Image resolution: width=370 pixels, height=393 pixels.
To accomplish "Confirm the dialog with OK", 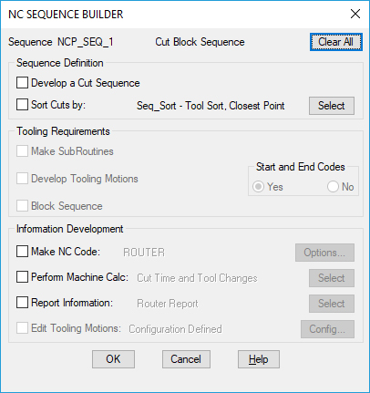I will 113,359.
